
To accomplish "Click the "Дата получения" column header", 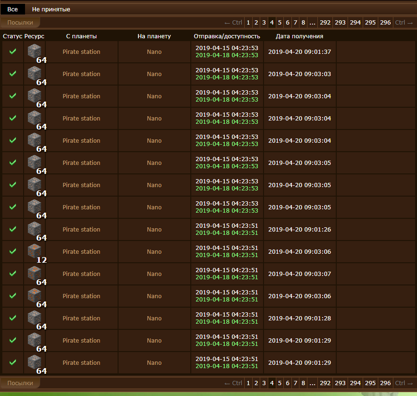I will click(299, 36).
